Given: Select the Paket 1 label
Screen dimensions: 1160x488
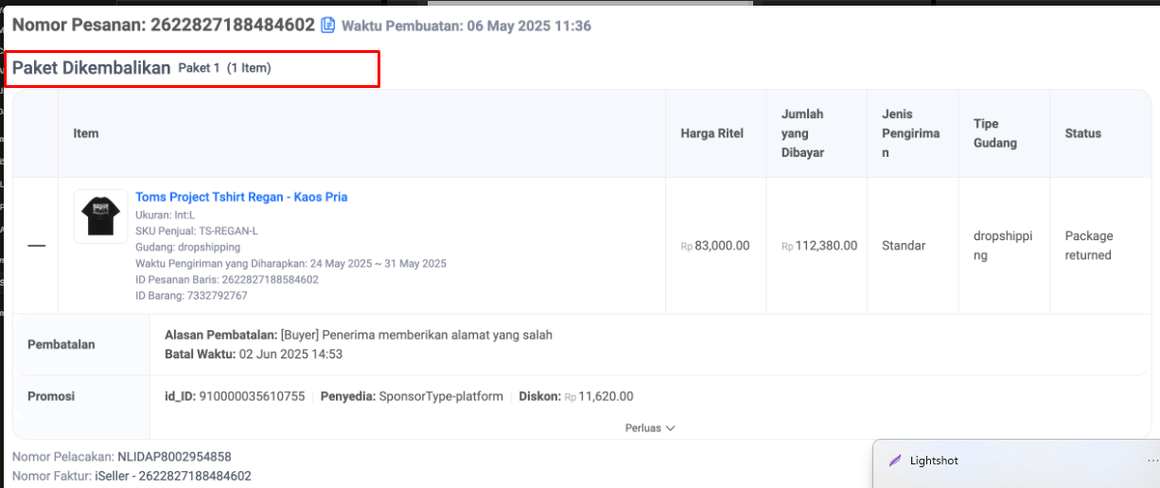Looking at the screenshot, I should click(199, 68).
